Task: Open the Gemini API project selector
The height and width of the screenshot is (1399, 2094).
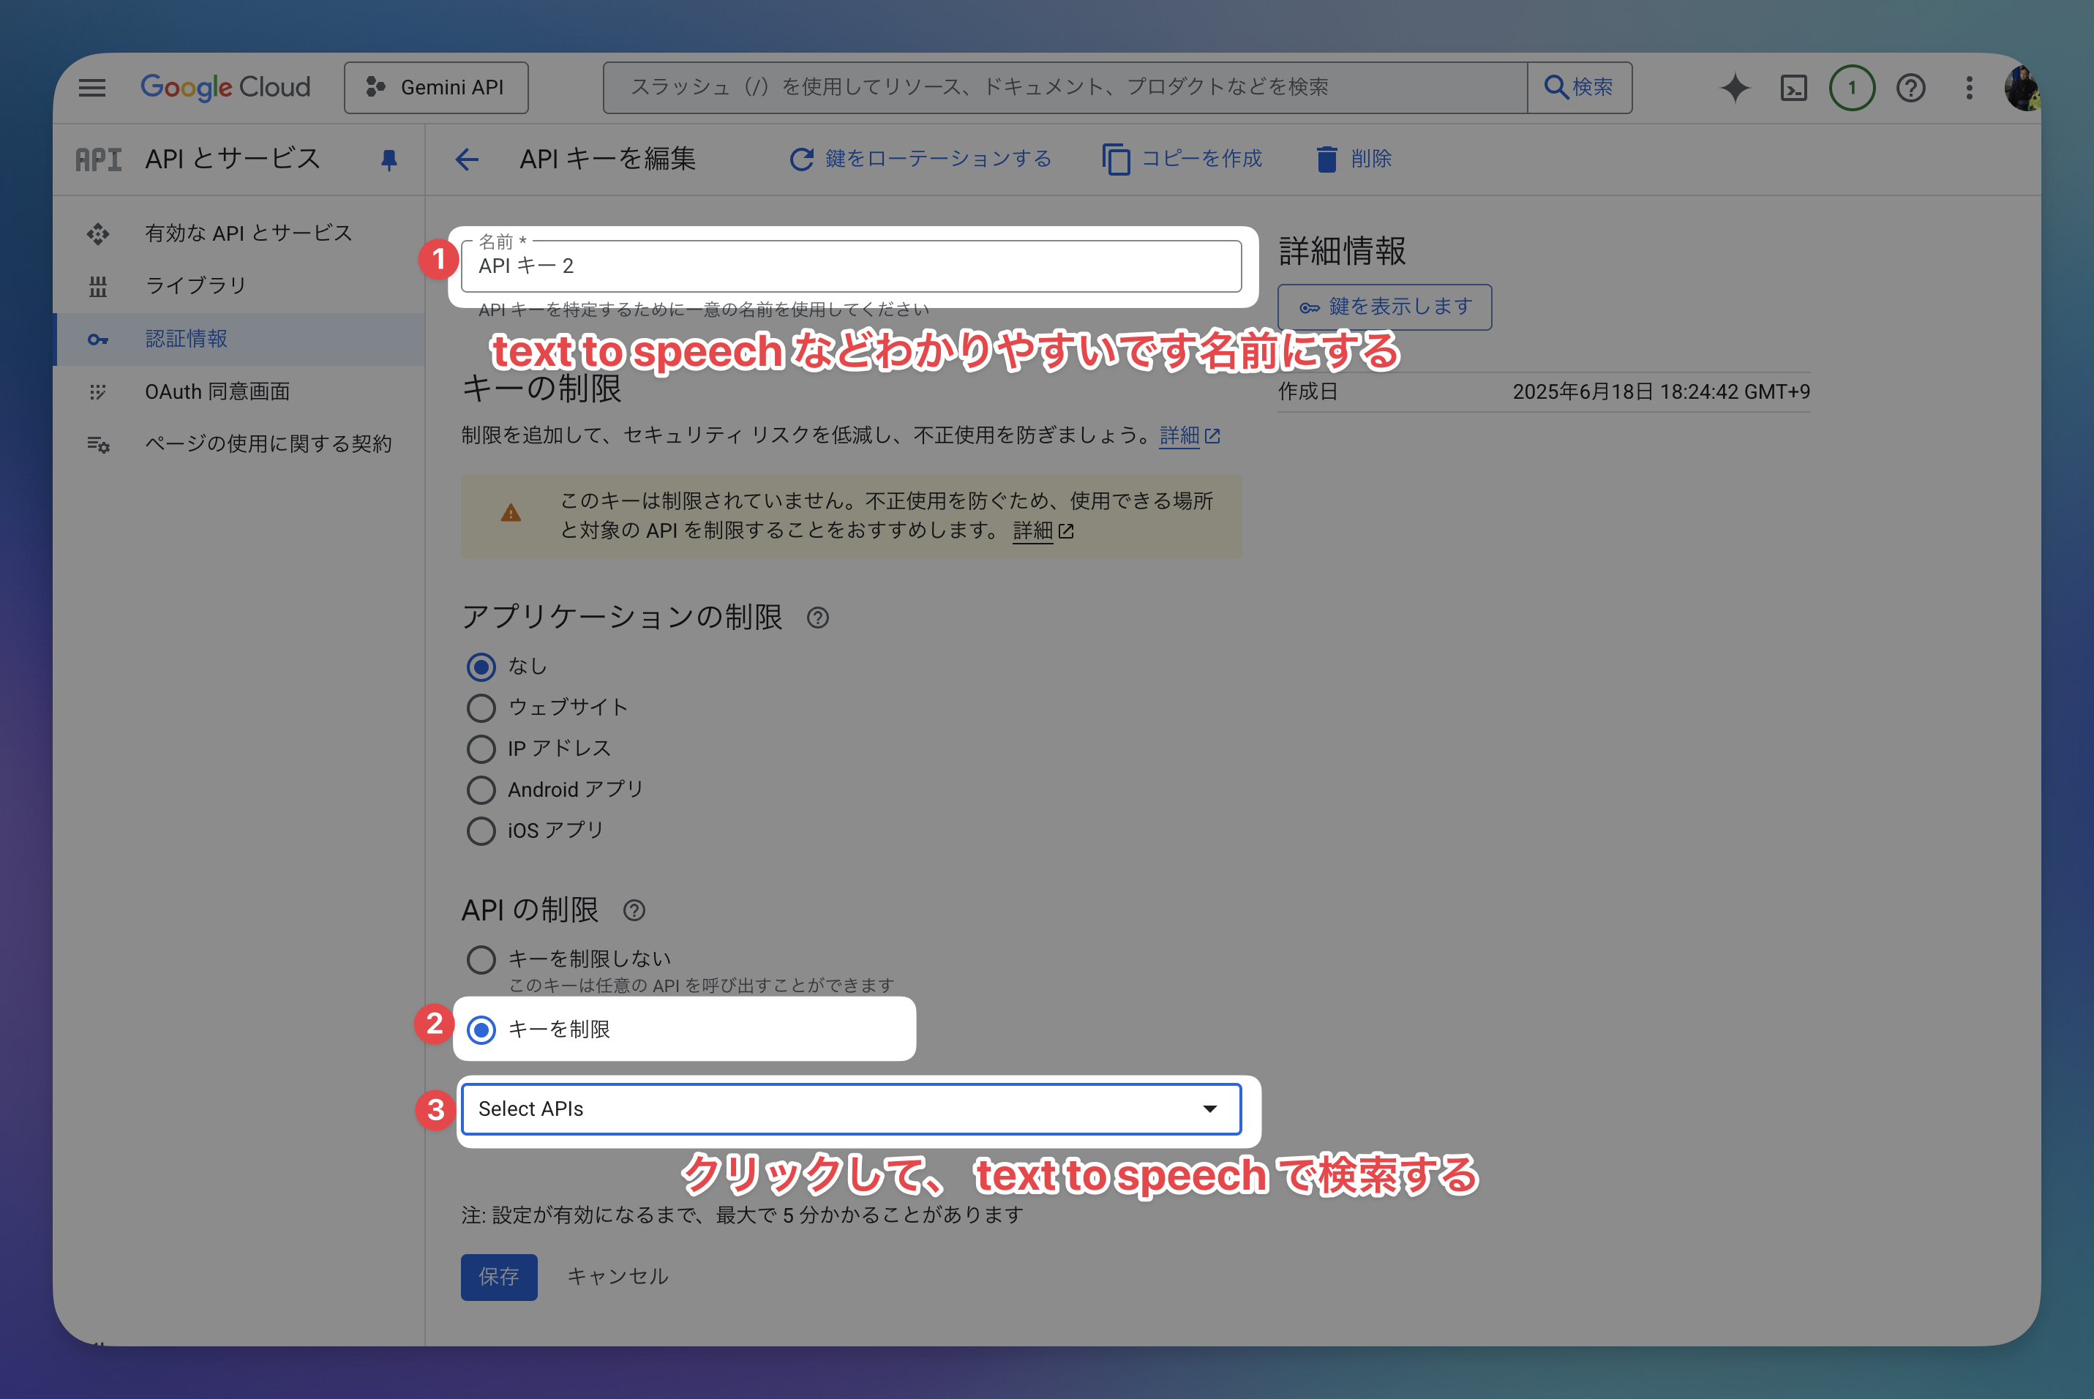Action: pyautogui.click(x=436, y=88)
